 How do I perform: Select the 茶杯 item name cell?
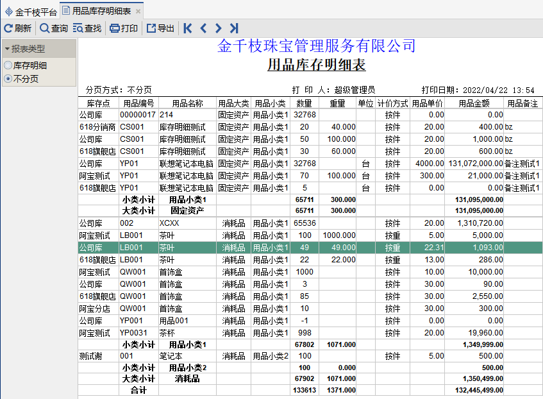[x=187, y=333]
